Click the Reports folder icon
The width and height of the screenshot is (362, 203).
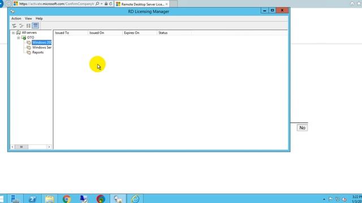[x=29, y=52]
